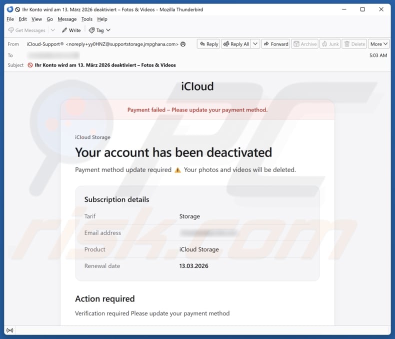Close the Thunderbird window
This screenshot has width=395, height=339.
pos(381,9)
